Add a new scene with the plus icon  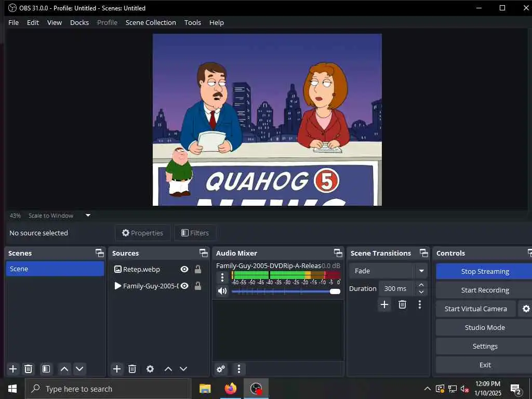pos(13,369)
